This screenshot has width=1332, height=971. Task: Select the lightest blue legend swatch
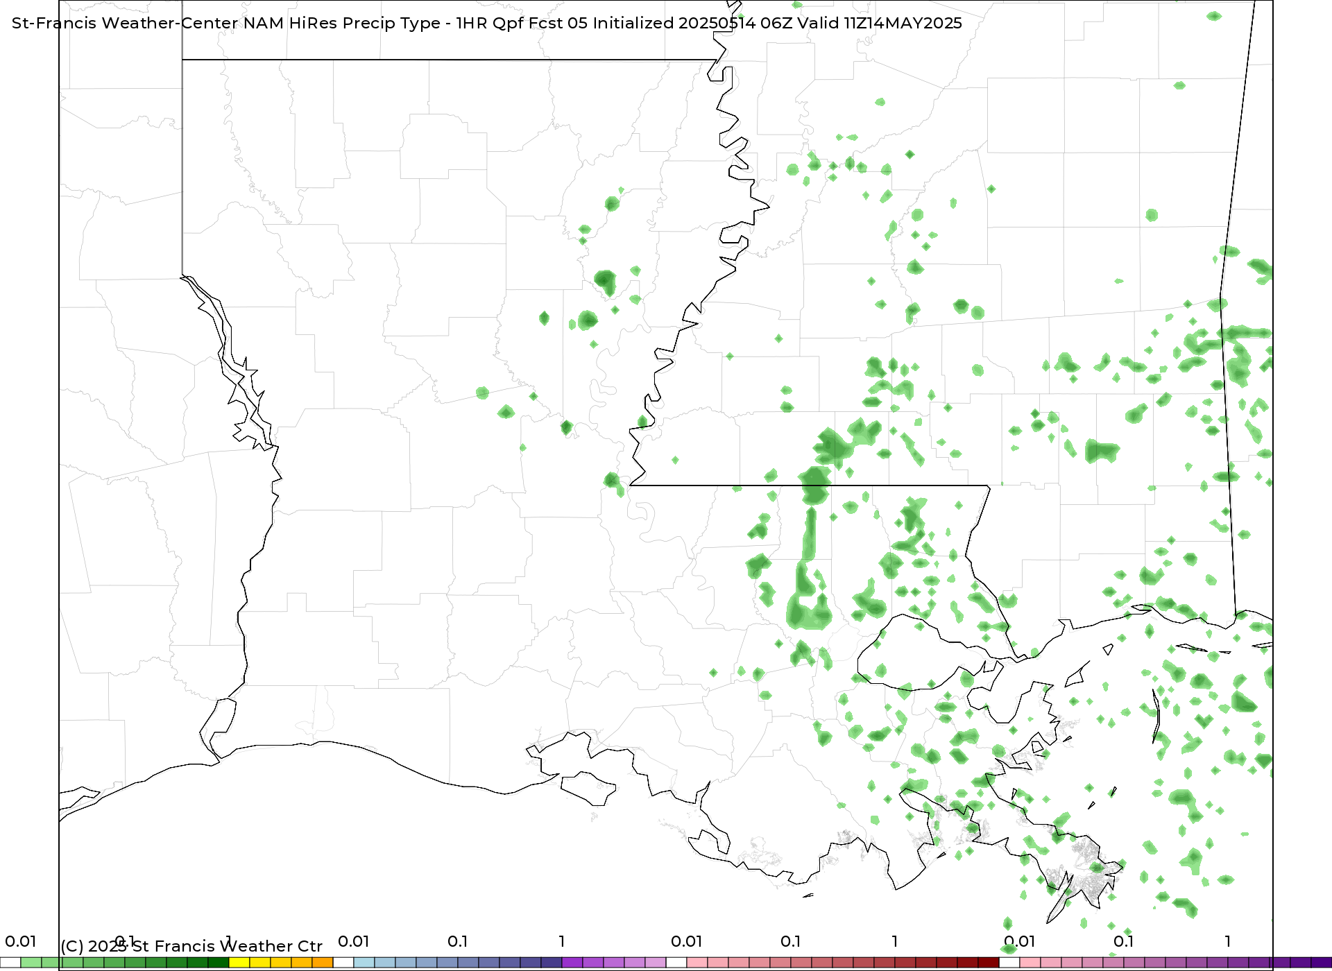coord(364,963)
